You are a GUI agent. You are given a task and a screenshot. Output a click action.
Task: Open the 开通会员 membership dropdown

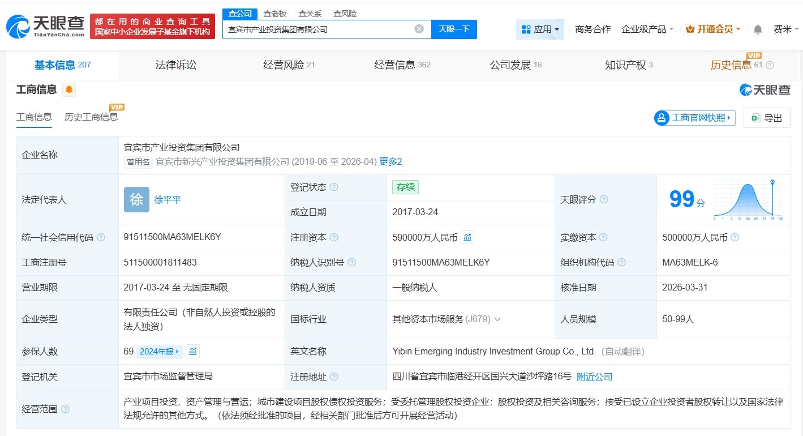pyautogui.click(x=713, y=29)
